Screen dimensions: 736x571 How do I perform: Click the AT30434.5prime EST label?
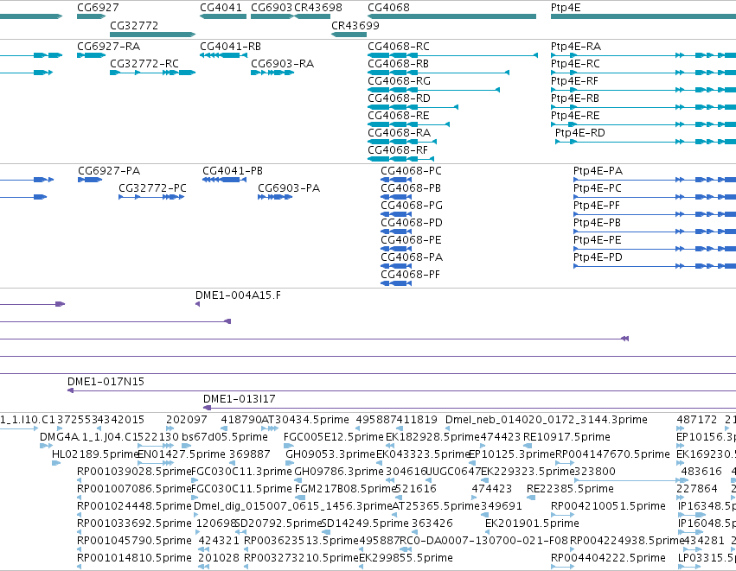pos(305,420)
